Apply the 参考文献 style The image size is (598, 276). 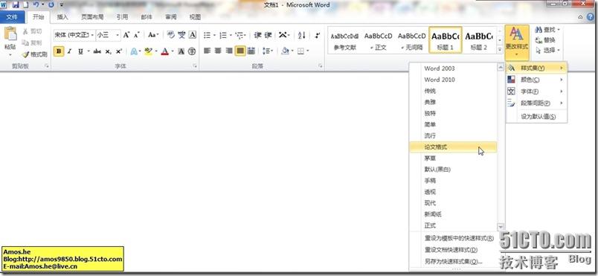coord(344,40)
